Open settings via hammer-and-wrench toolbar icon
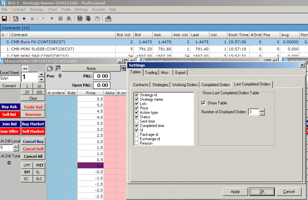The width and height of the screenshot is (308, 200). pyautogui.click(x=80, y=19)
